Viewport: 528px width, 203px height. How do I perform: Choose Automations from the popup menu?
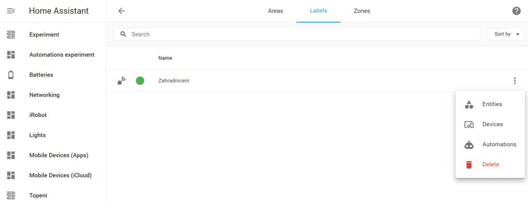(490, 144)
